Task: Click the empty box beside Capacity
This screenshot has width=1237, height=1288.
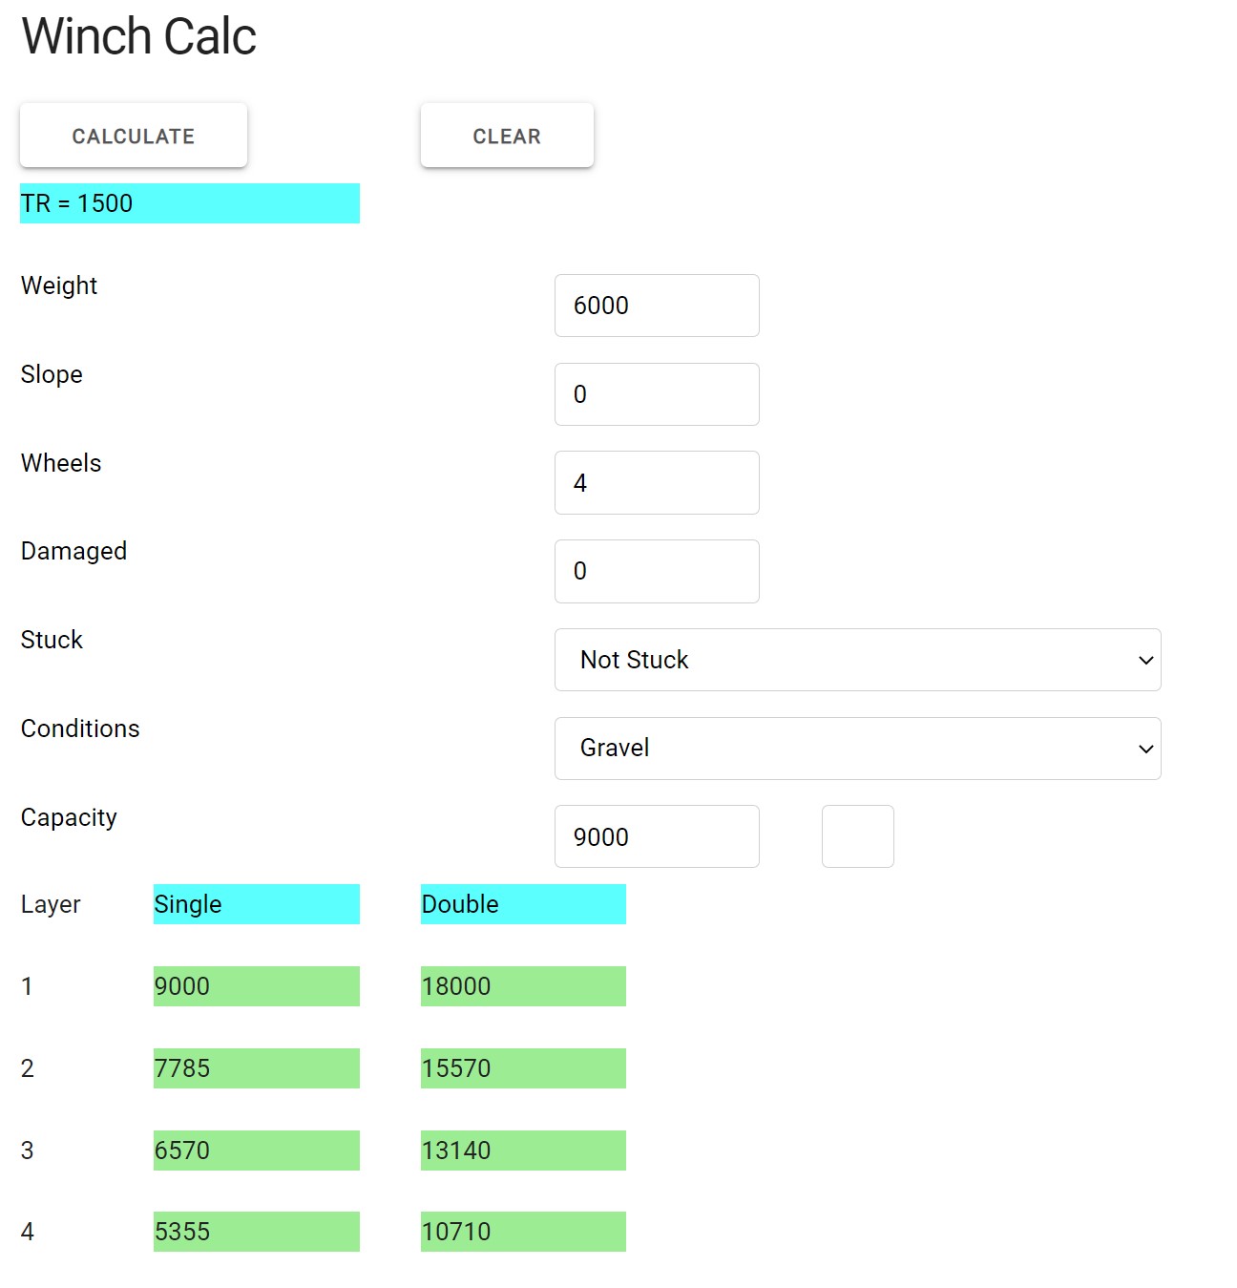Action: [x=857, y=836]
